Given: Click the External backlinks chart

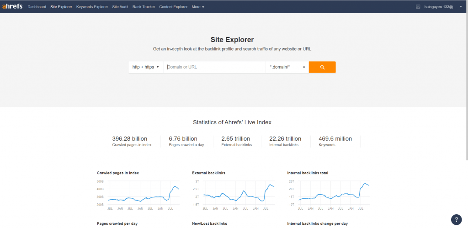Looking at the screenshot, I should (x=234, y=196).
